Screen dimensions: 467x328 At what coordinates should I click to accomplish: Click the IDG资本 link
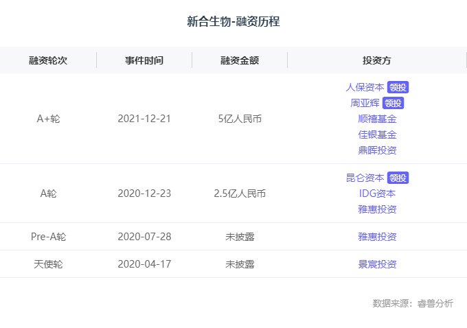377,193
